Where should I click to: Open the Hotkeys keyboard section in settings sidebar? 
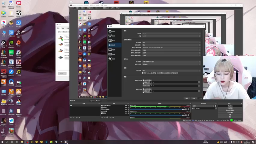click(115, 54)
